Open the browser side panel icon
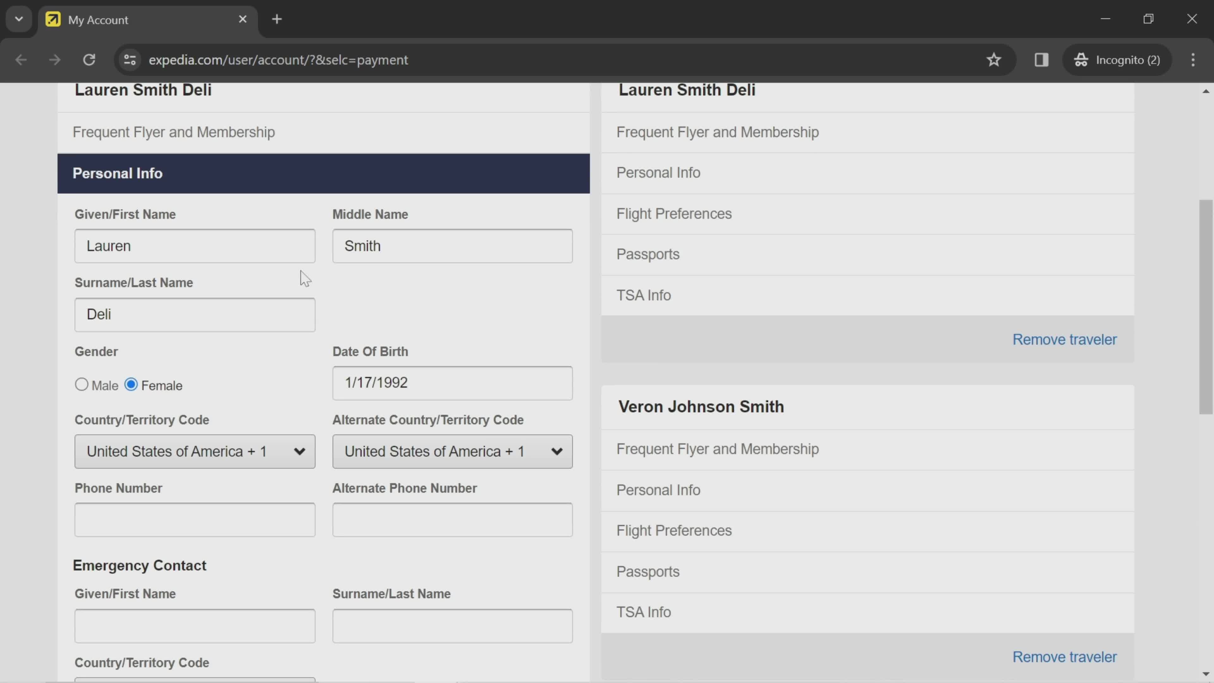 click(1041, 60)
